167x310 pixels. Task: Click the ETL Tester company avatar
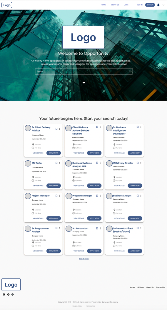pos(28,164)
